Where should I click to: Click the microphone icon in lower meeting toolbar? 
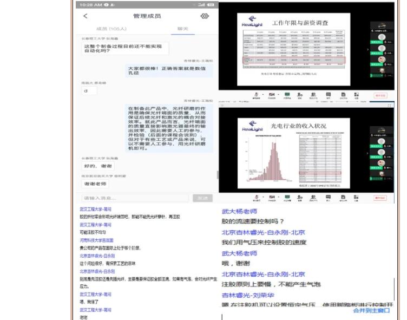[256, 197]
